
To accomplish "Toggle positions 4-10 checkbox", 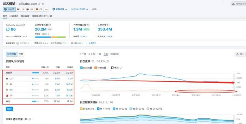I will [98, 109].
